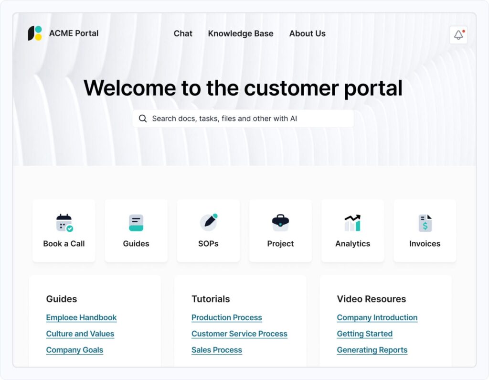Image resolution: width=489 pixels, height=380 pixels.
Task: Open the Project briefcase icon
Action: click(280, 223)
